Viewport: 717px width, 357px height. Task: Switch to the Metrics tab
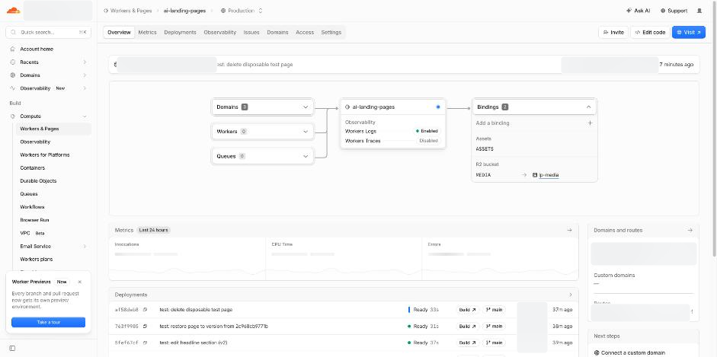pos(147,33)
